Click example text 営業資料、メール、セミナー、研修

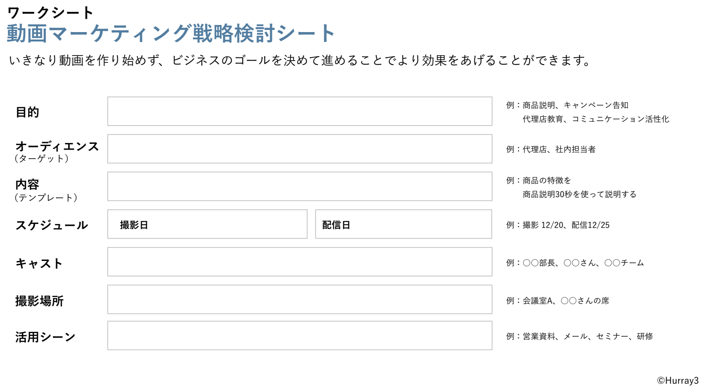(588, 337)
